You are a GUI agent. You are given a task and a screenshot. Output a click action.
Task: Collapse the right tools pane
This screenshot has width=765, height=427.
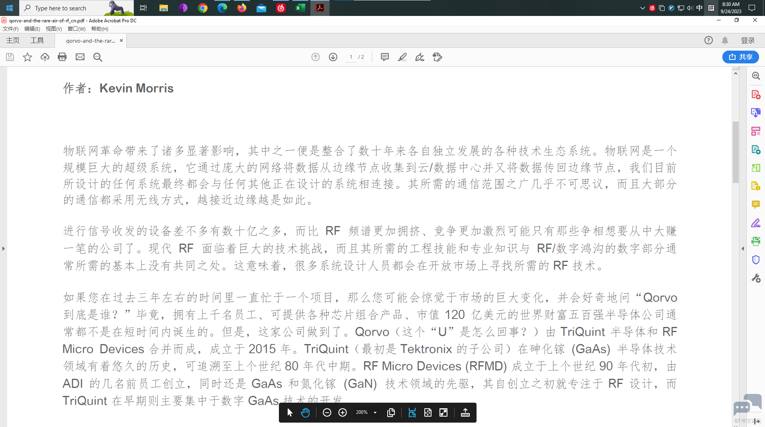tap(743, 249)
